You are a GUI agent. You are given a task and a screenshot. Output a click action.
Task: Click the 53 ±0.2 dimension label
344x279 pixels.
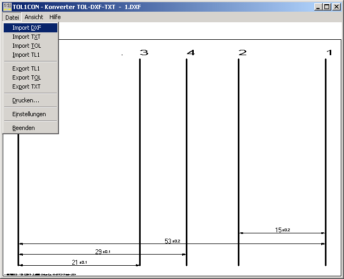coord(172,241)
